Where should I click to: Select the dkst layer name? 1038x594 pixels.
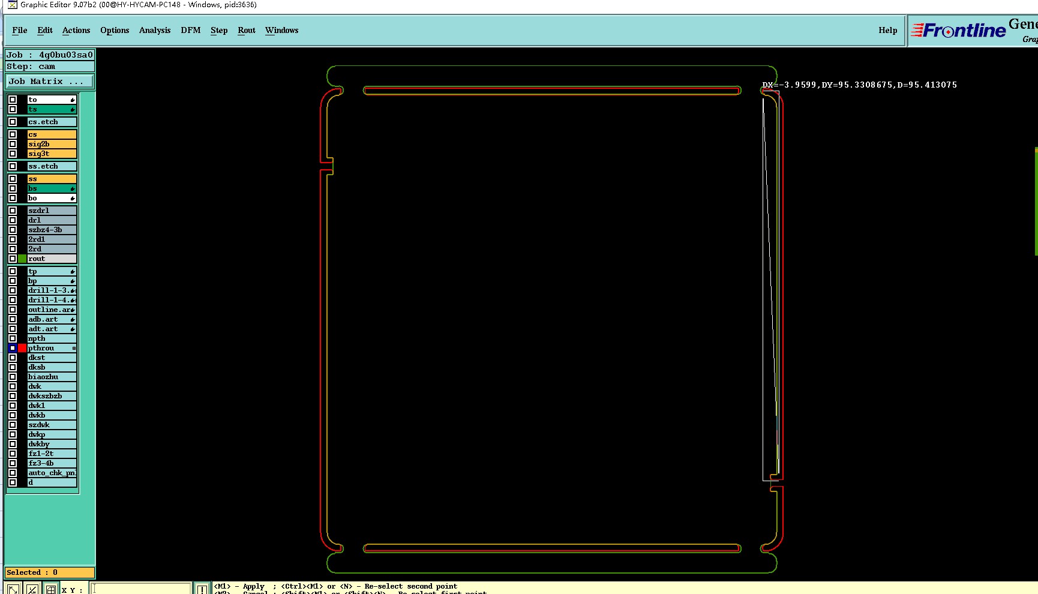pos(52,358)
